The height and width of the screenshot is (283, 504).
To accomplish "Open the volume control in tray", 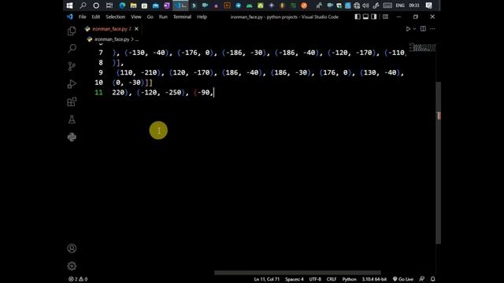I will click(365, 6).
